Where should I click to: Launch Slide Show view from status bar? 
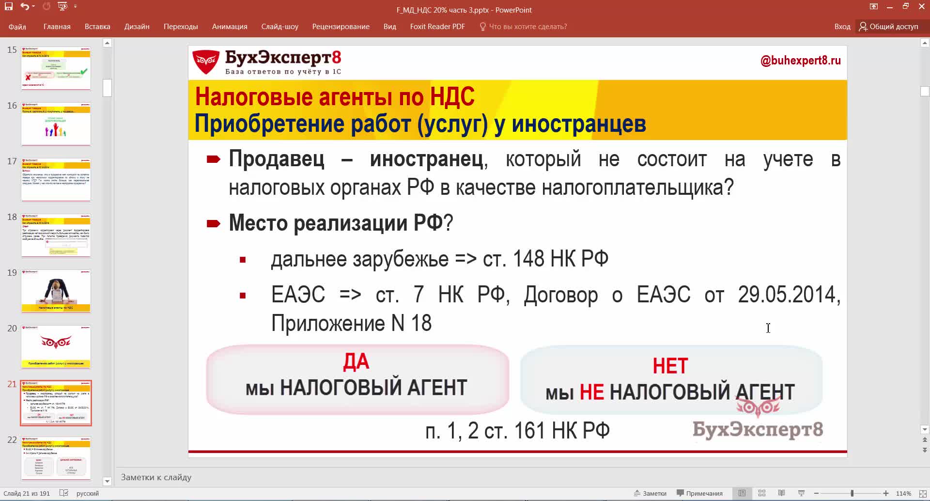click(801, 493)
